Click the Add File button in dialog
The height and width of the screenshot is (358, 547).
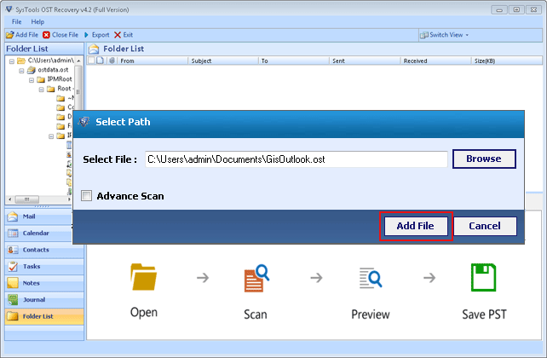click(x=416, y=226)
